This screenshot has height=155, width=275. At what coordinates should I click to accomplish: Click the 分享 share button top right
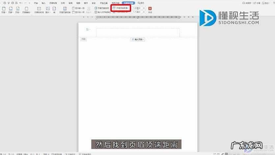click(x=257, y=3)
